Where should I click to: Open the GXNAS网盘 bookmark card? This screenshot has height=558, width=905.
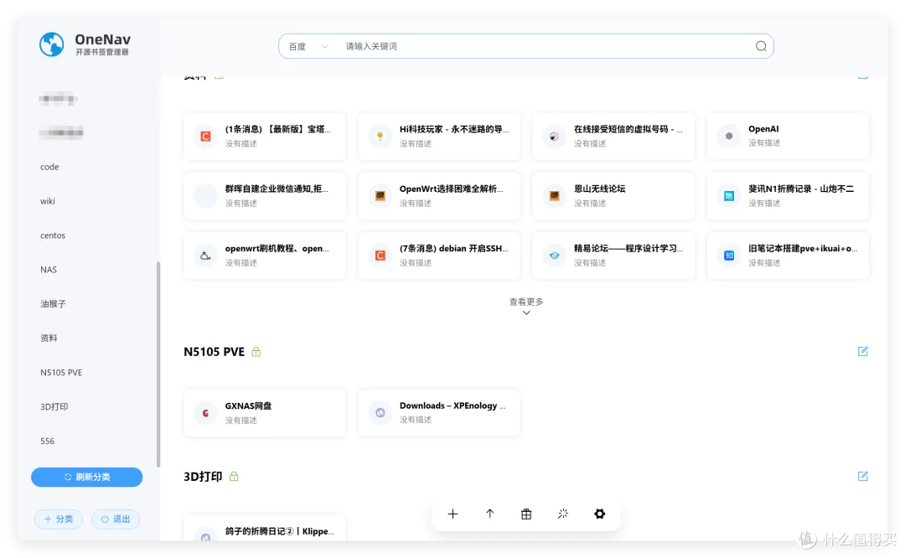[265, 412]
